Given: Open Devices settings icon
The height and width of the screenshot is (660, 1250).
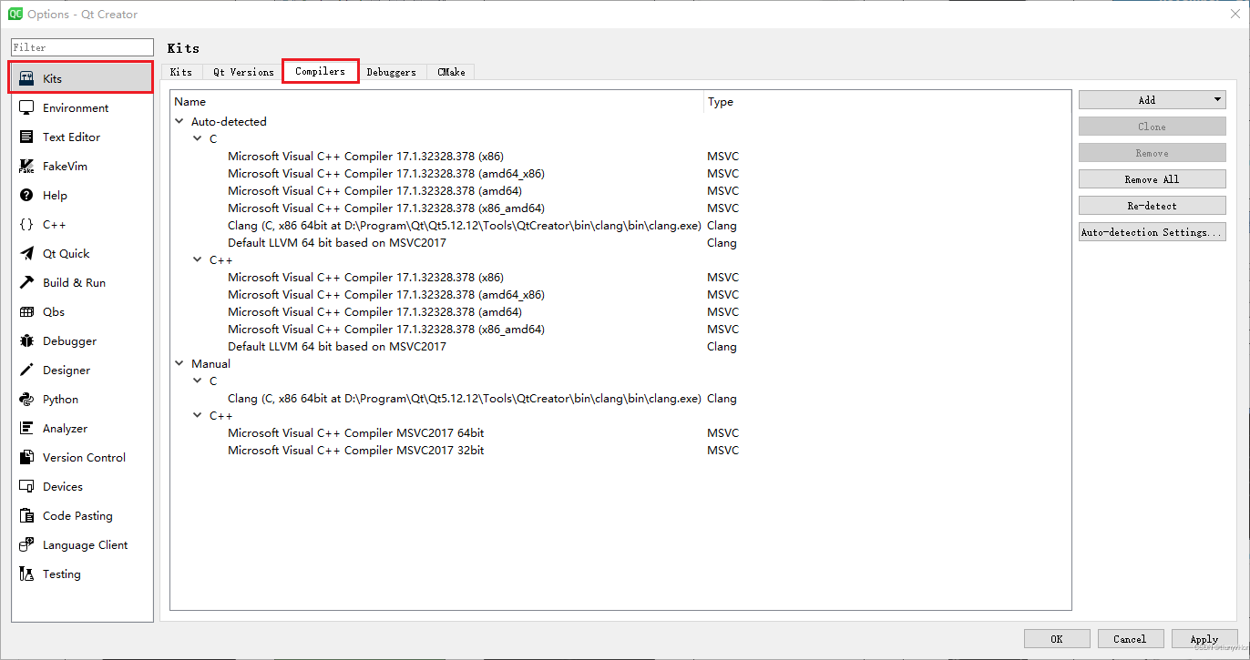Looking at the screenshot, I should pyautogui.click(x=26, y=487).
